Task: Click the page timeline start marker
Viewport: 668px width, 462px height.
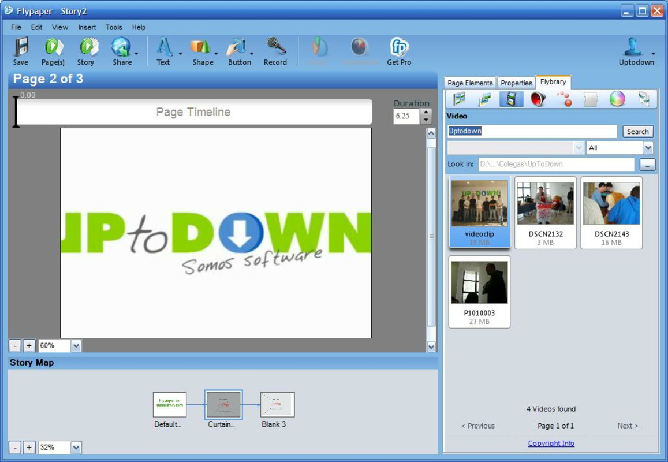Action: (16, 111)
